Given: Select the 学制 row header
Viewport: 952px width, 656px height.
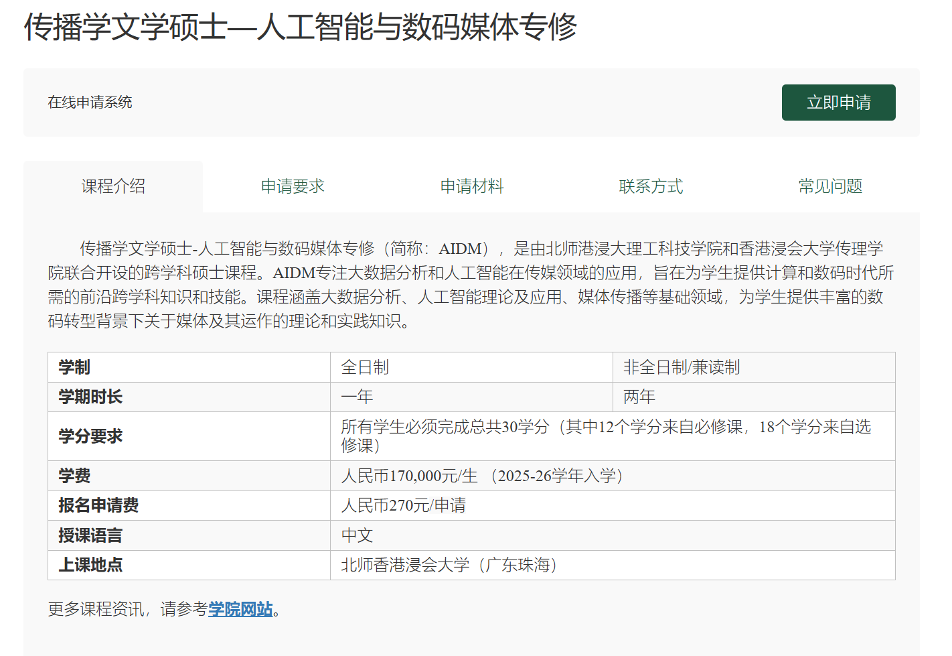Looking at the screenshot, I should 189,367.
